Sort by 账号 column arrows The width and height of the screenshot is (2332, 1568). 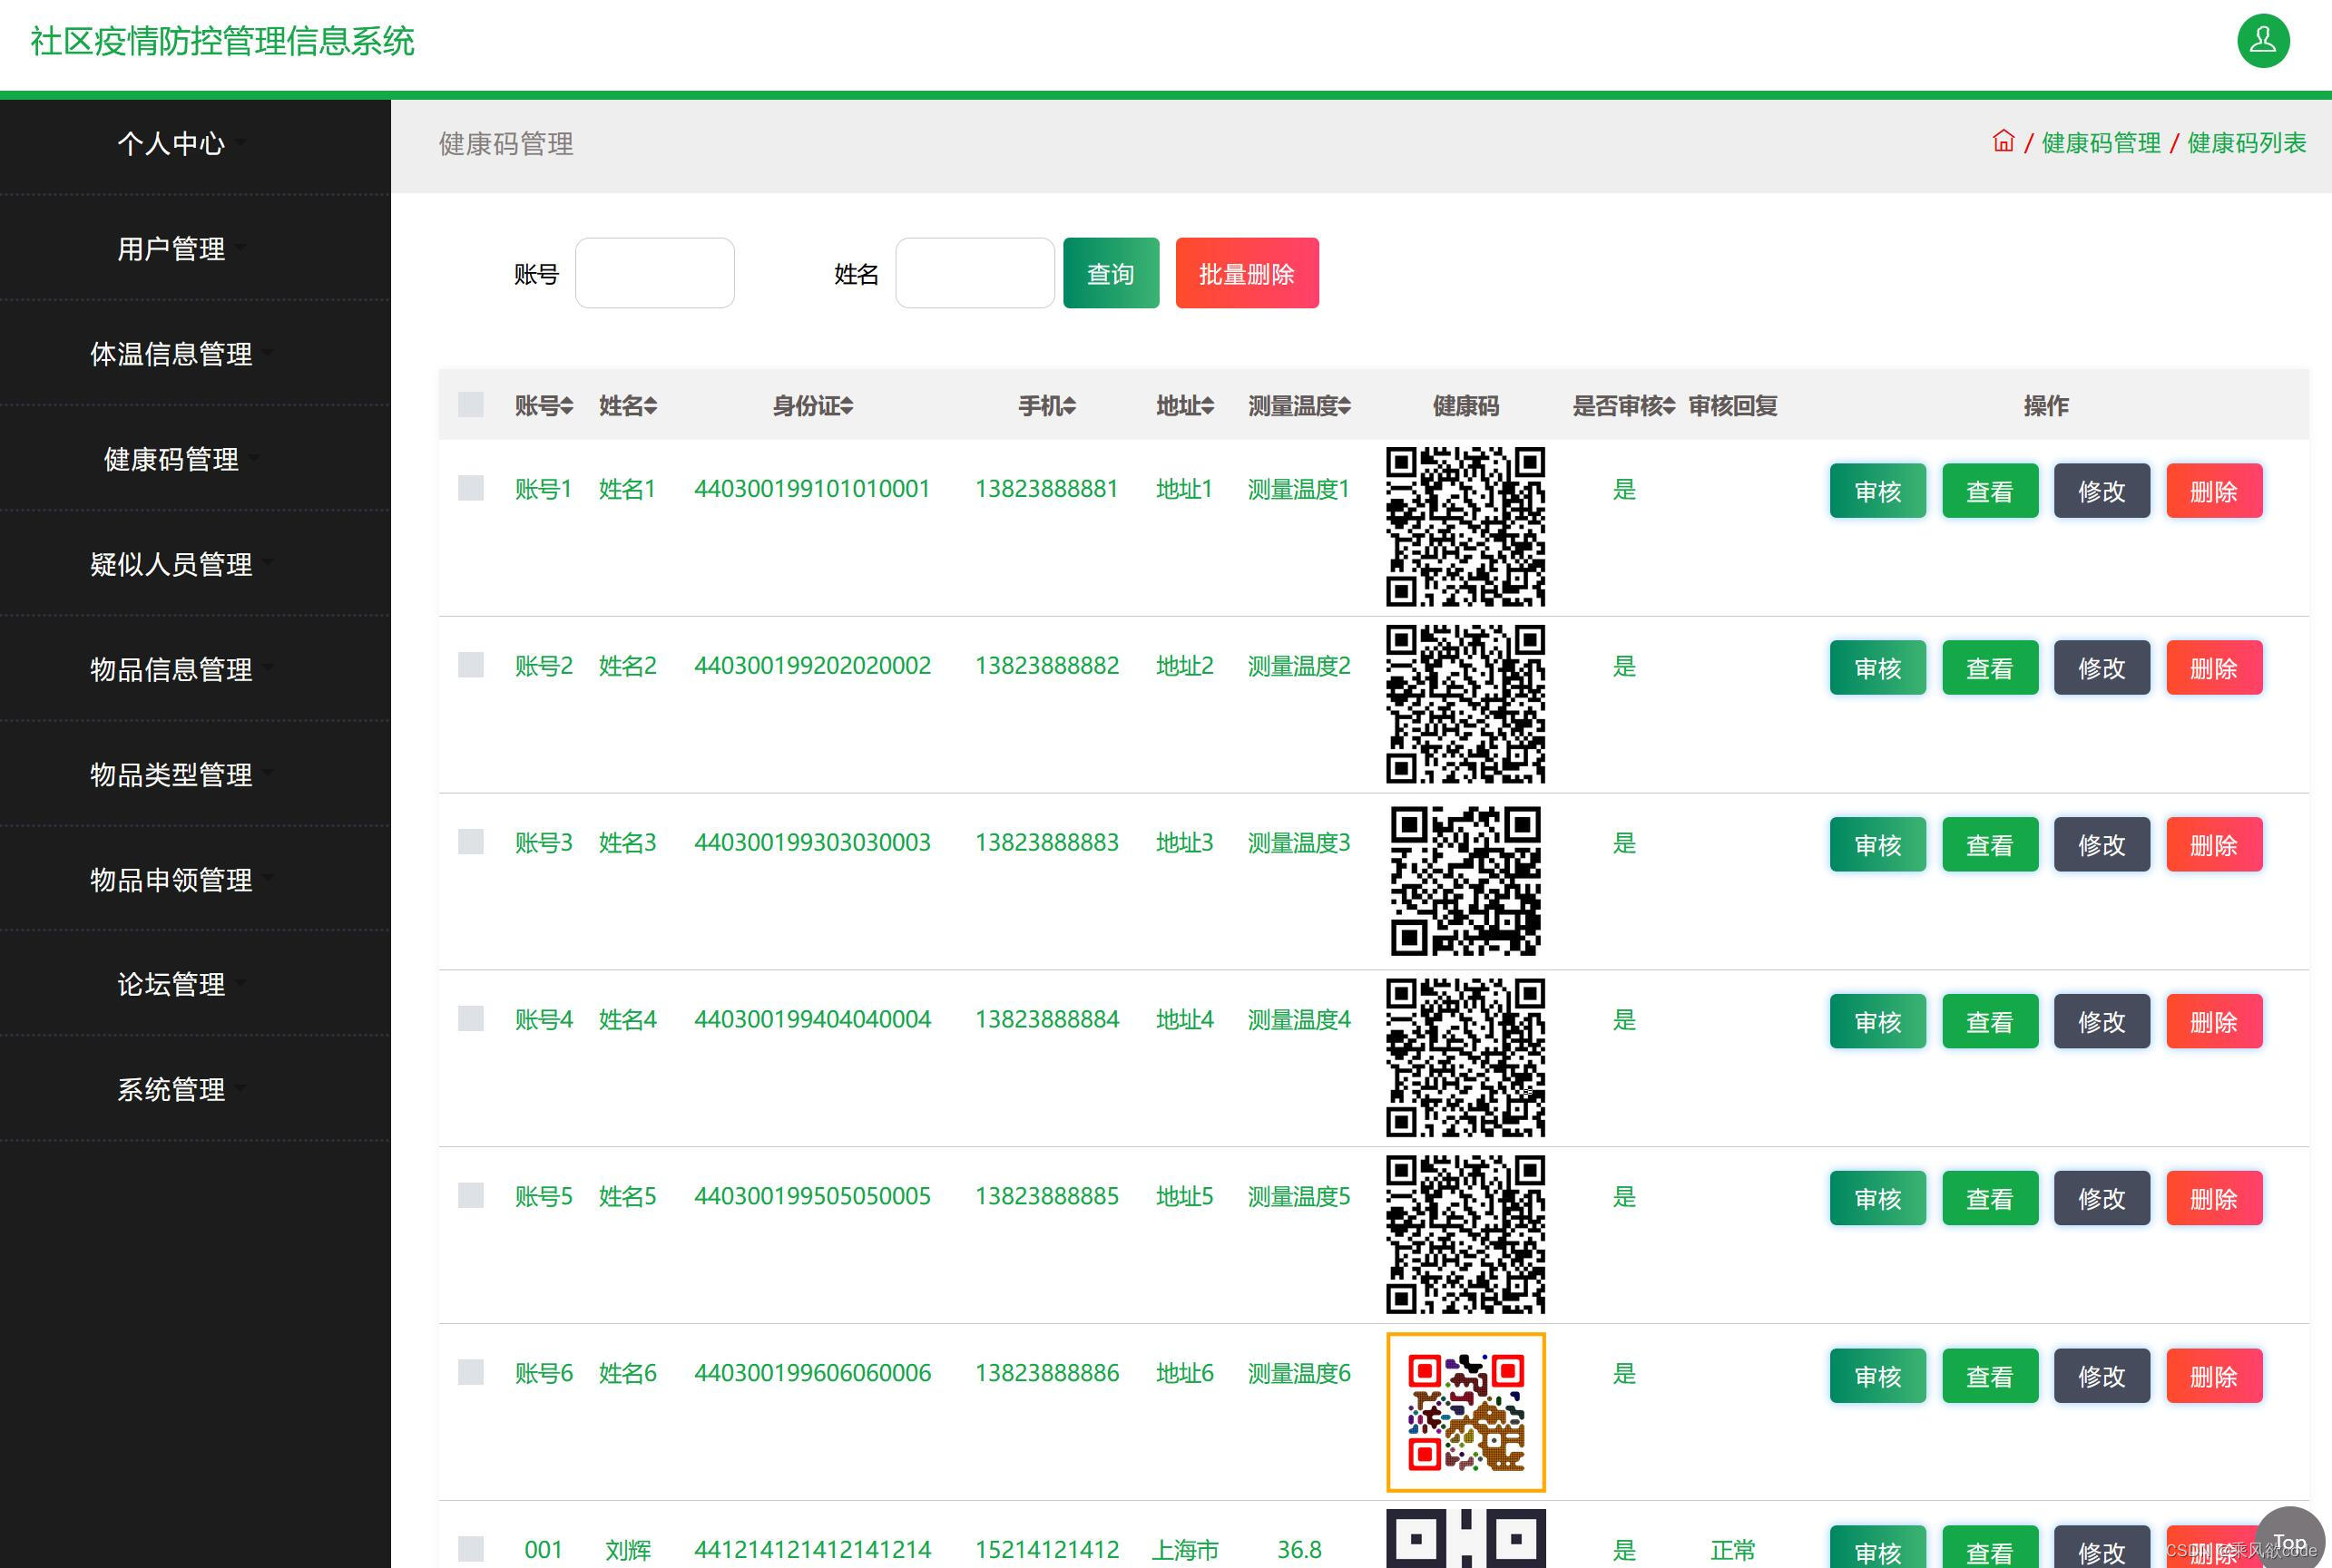pyautogui.click(x=567, y=406)
